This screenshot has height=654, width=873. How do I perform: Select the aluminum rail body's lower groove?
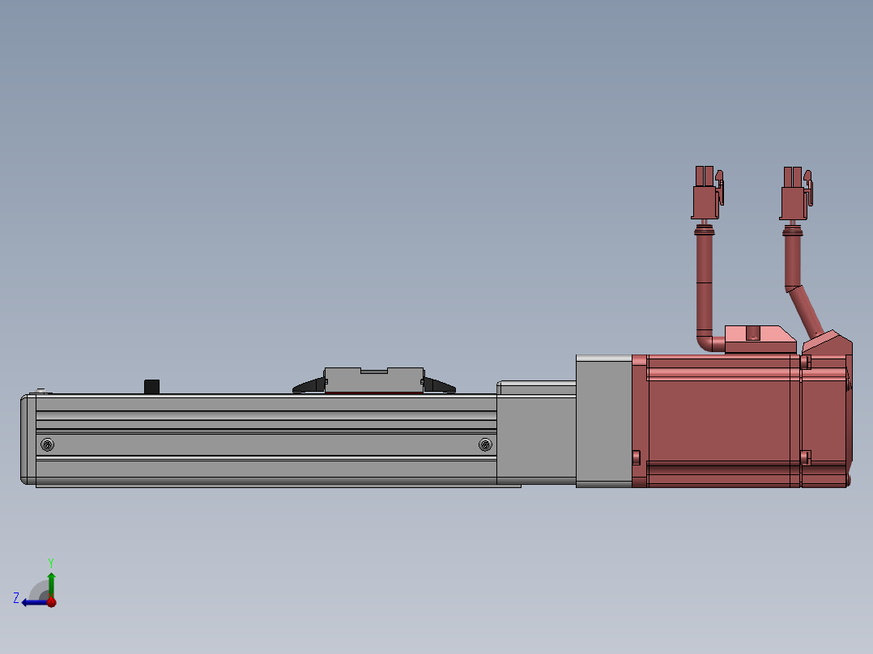click(x=267, y=467)
